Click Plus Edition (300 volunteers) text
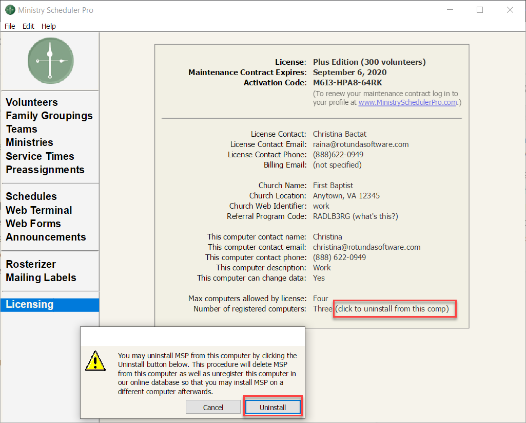 [369, 62]
